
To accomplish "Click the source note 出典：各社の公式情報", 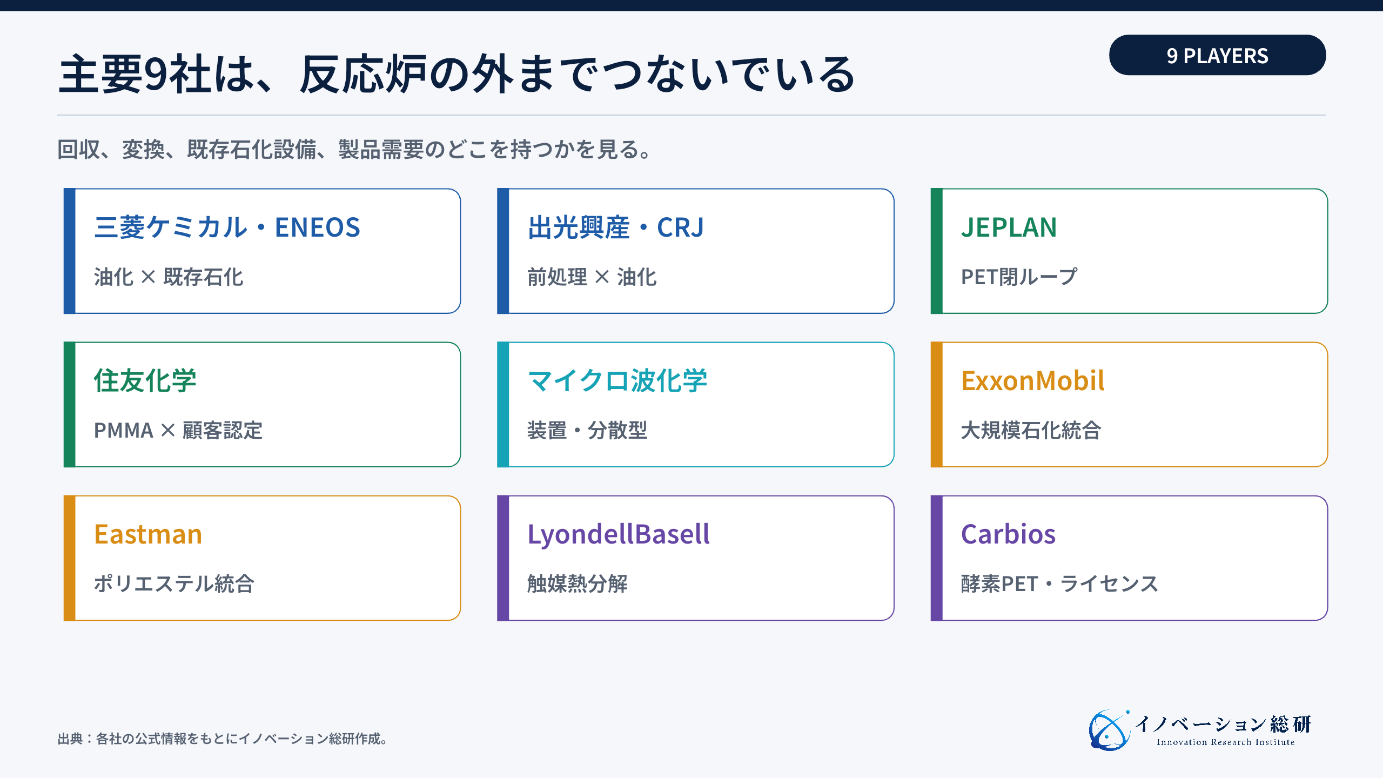I will [x=223, y=739].
